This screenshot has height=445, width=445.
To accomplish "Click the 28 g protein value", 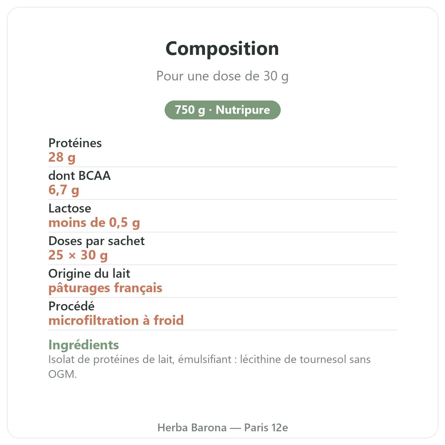I will (62, 157).
